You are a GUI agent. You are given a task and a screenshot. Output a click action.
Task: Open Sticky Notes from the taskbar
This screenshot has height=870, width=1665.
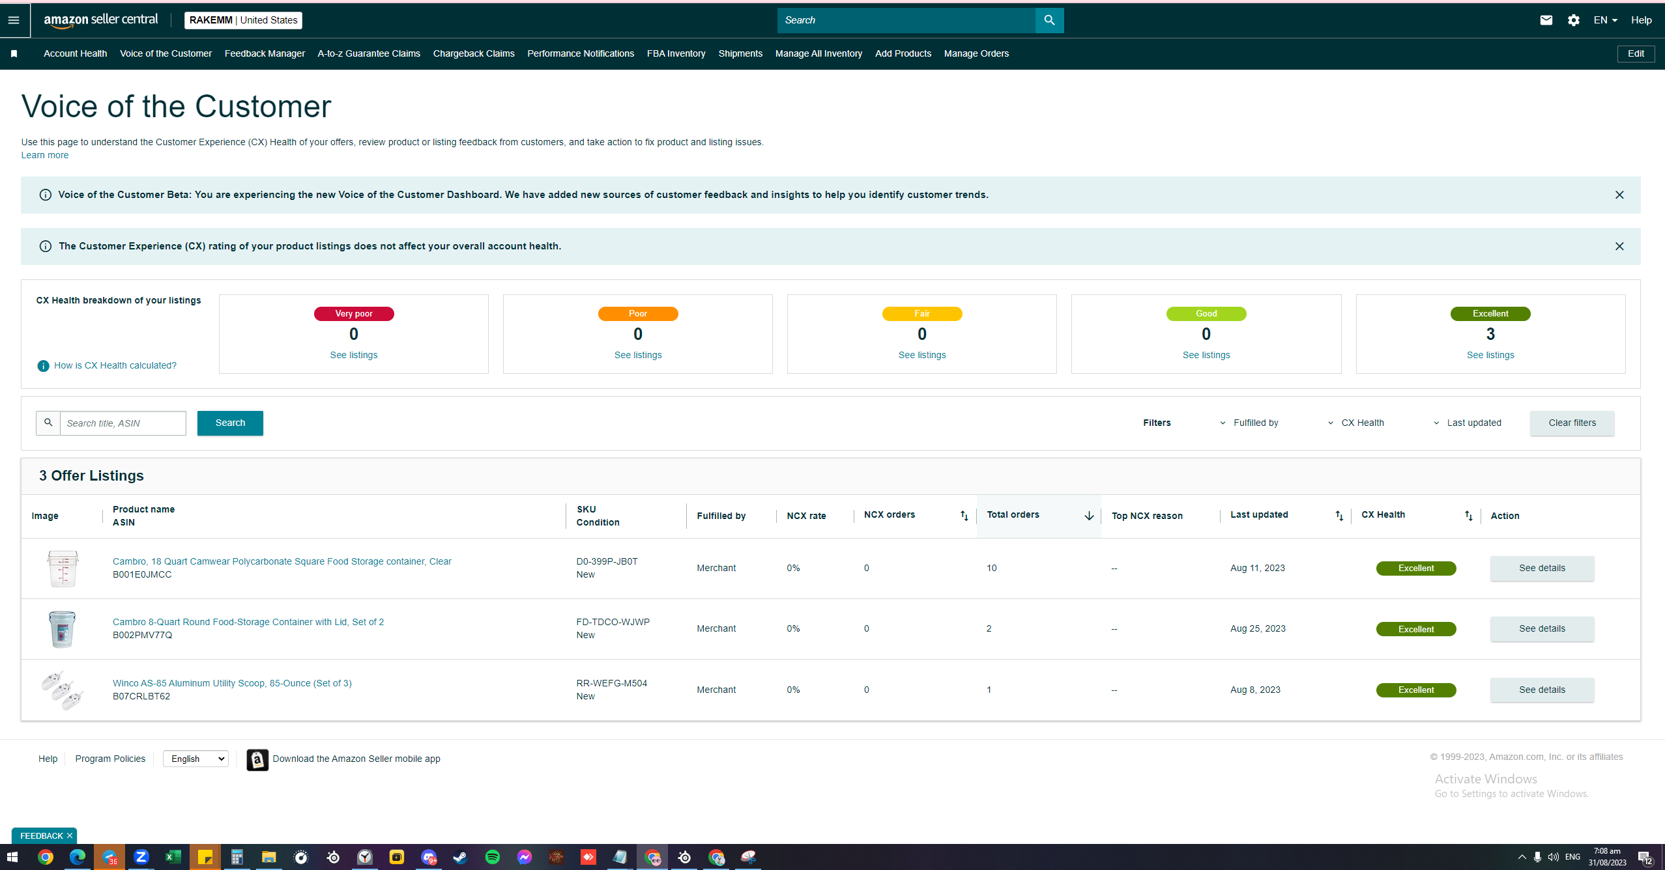[205, 857]
